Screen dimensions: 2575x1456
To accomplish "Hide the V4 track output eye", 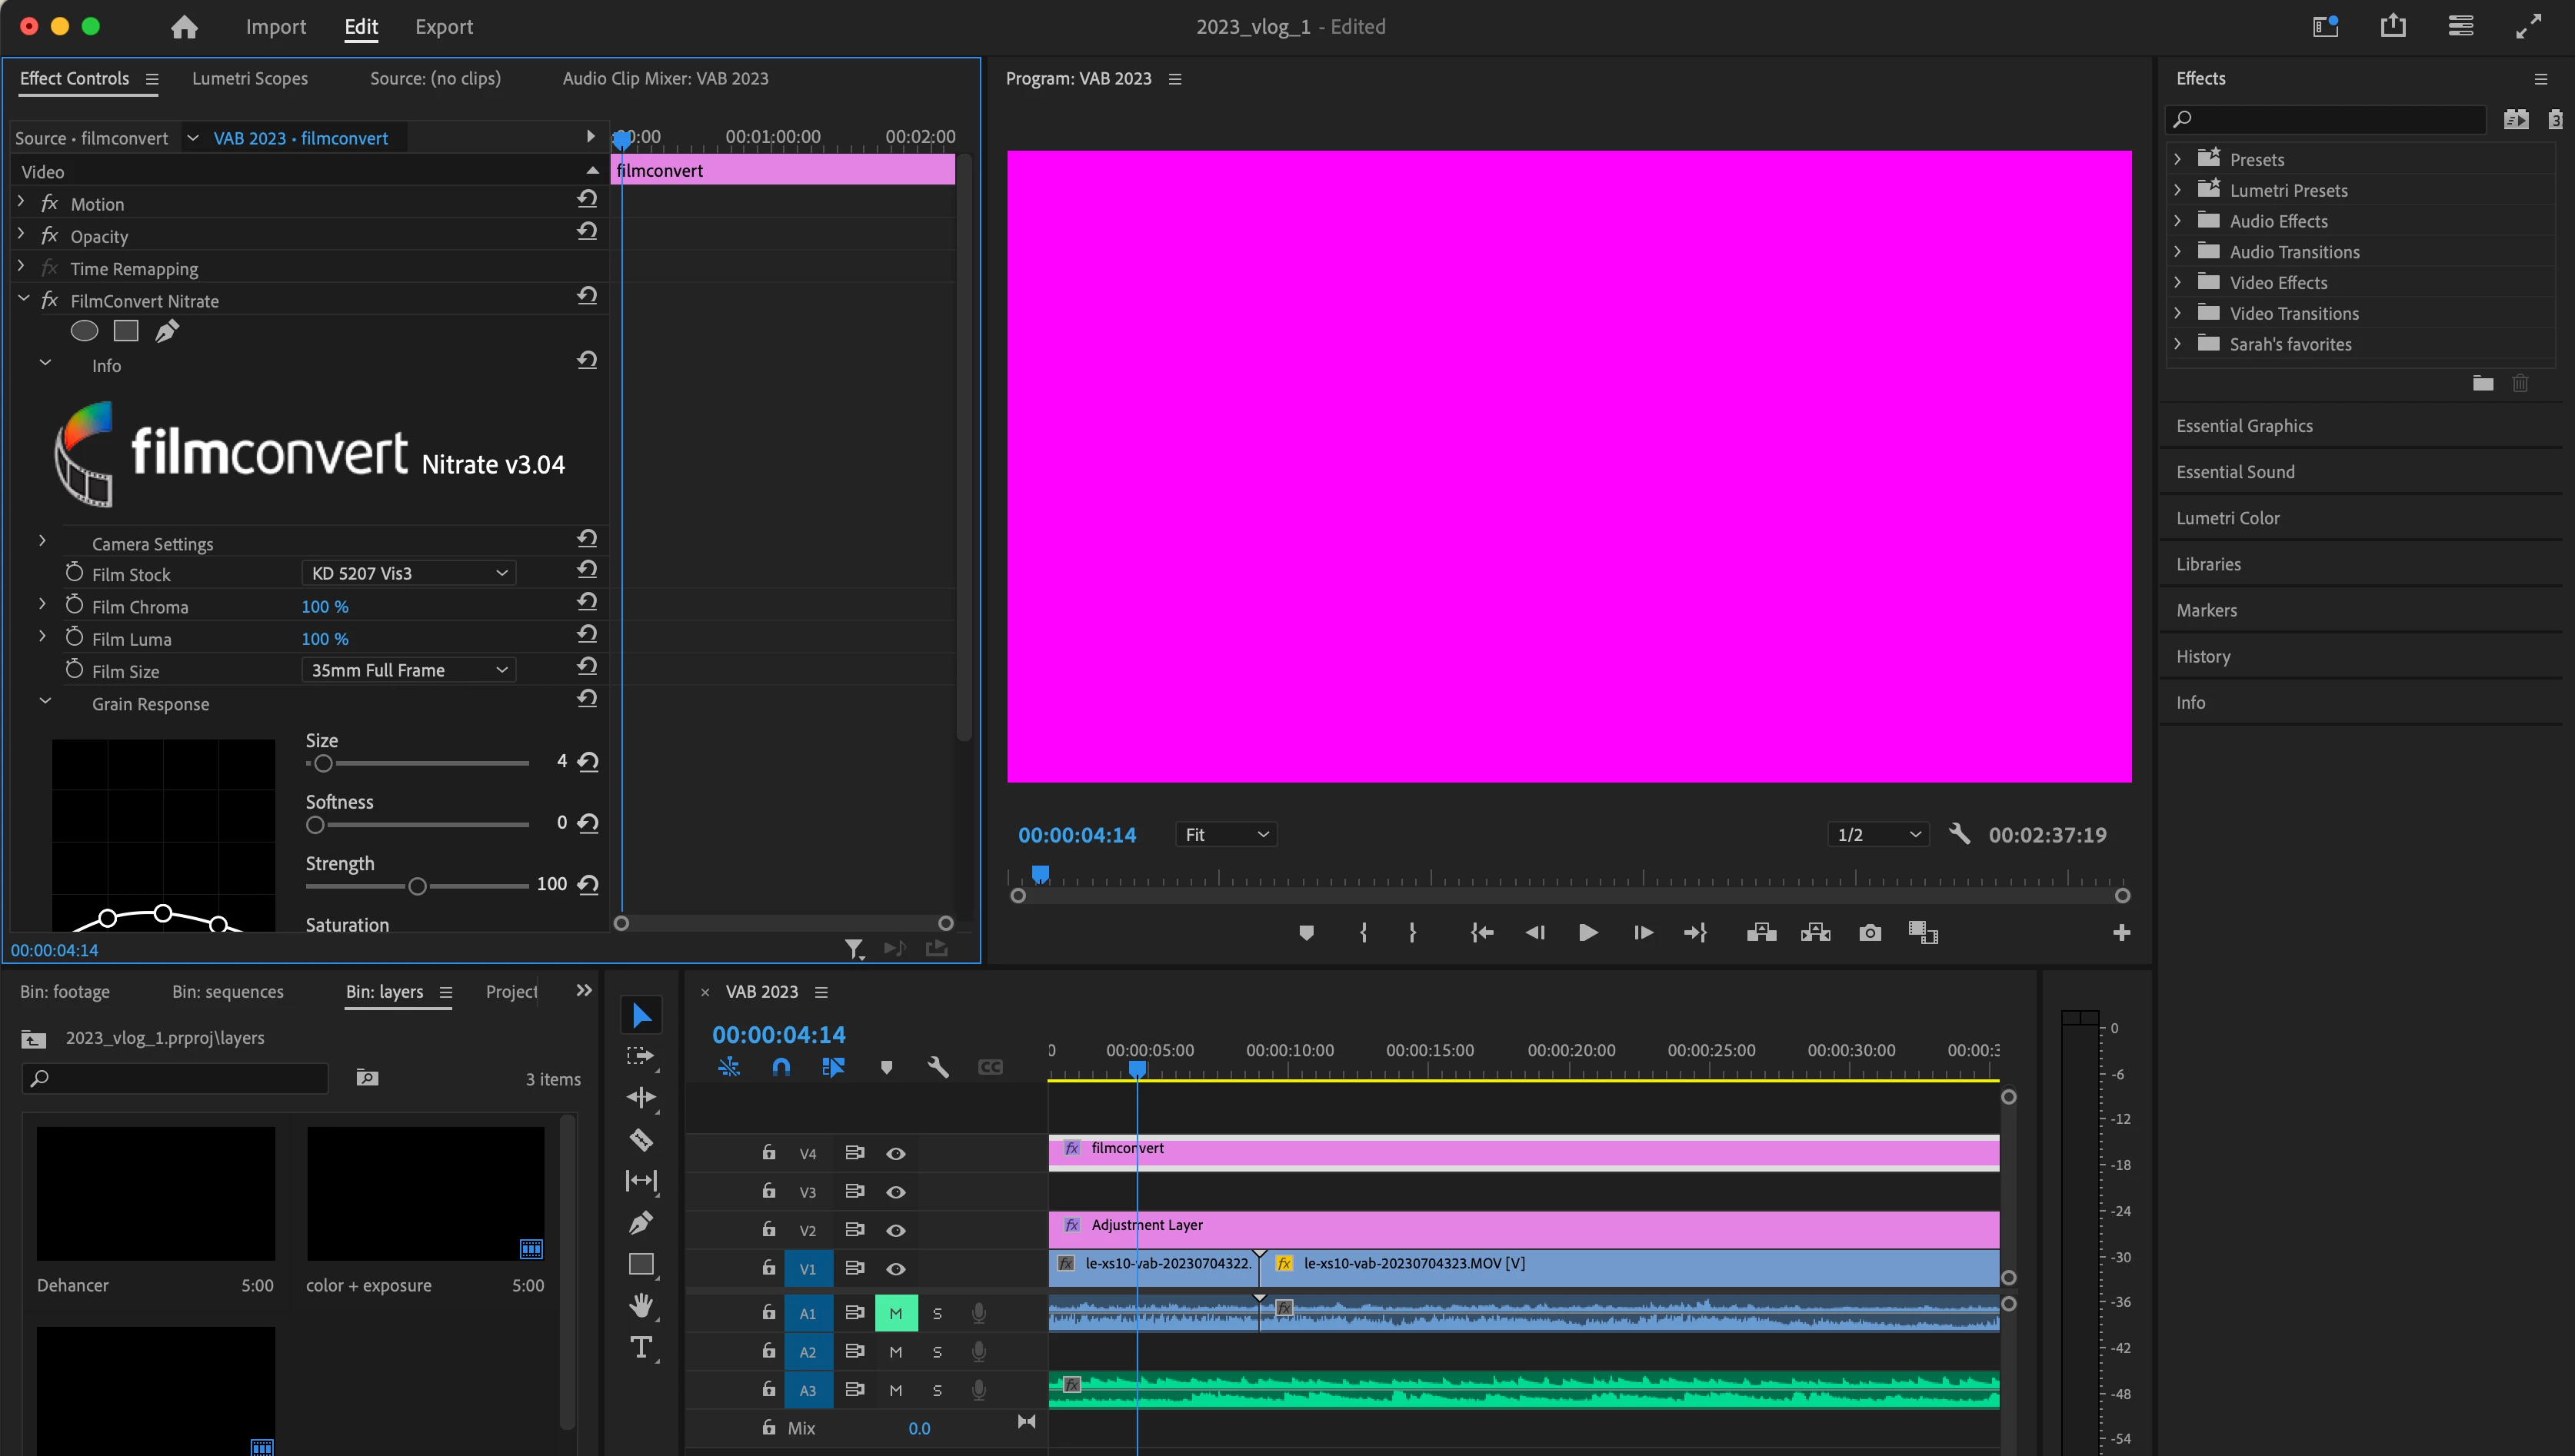I will [x=895, y=1153].
